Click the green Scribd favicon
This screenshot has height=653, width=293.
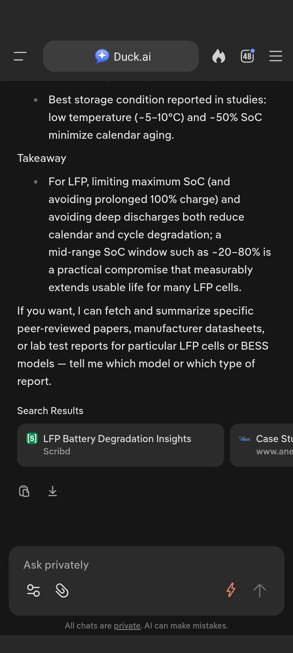pyautogui.click(x=32, y=438)
